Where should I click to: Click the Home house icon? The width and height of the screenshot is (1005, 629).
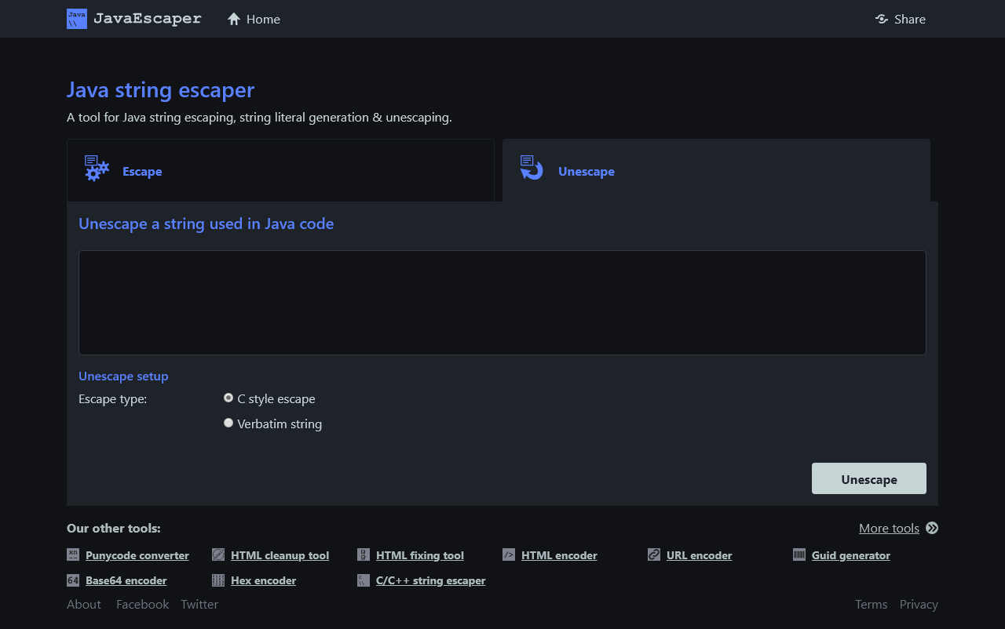234,19
